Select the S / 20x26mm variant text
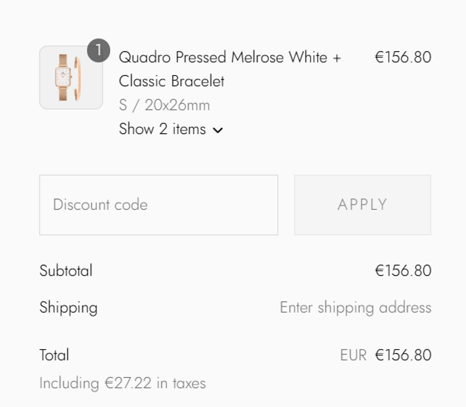 pos(164,106)
